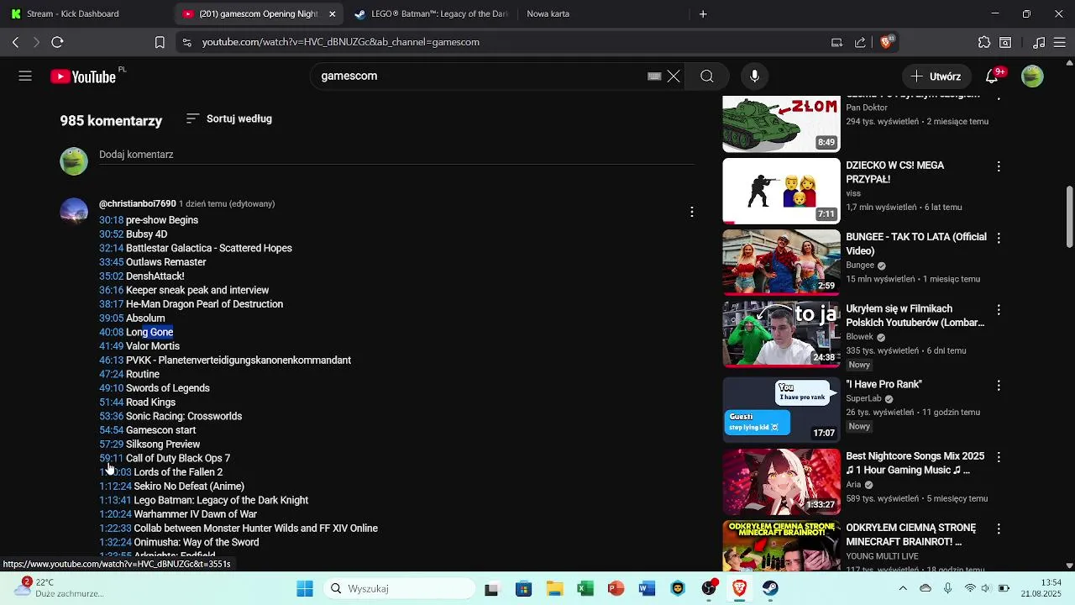Open Sortuj według comment sorting menu
The width and height of the screenshot is (1075, 605).
pyautogui.click(x=228, y=118)
